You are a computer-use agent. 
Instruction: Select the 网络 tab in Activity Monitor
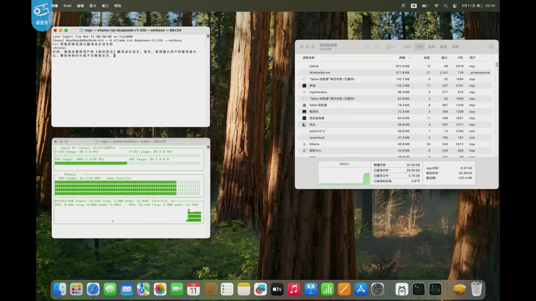coord(456,47)
